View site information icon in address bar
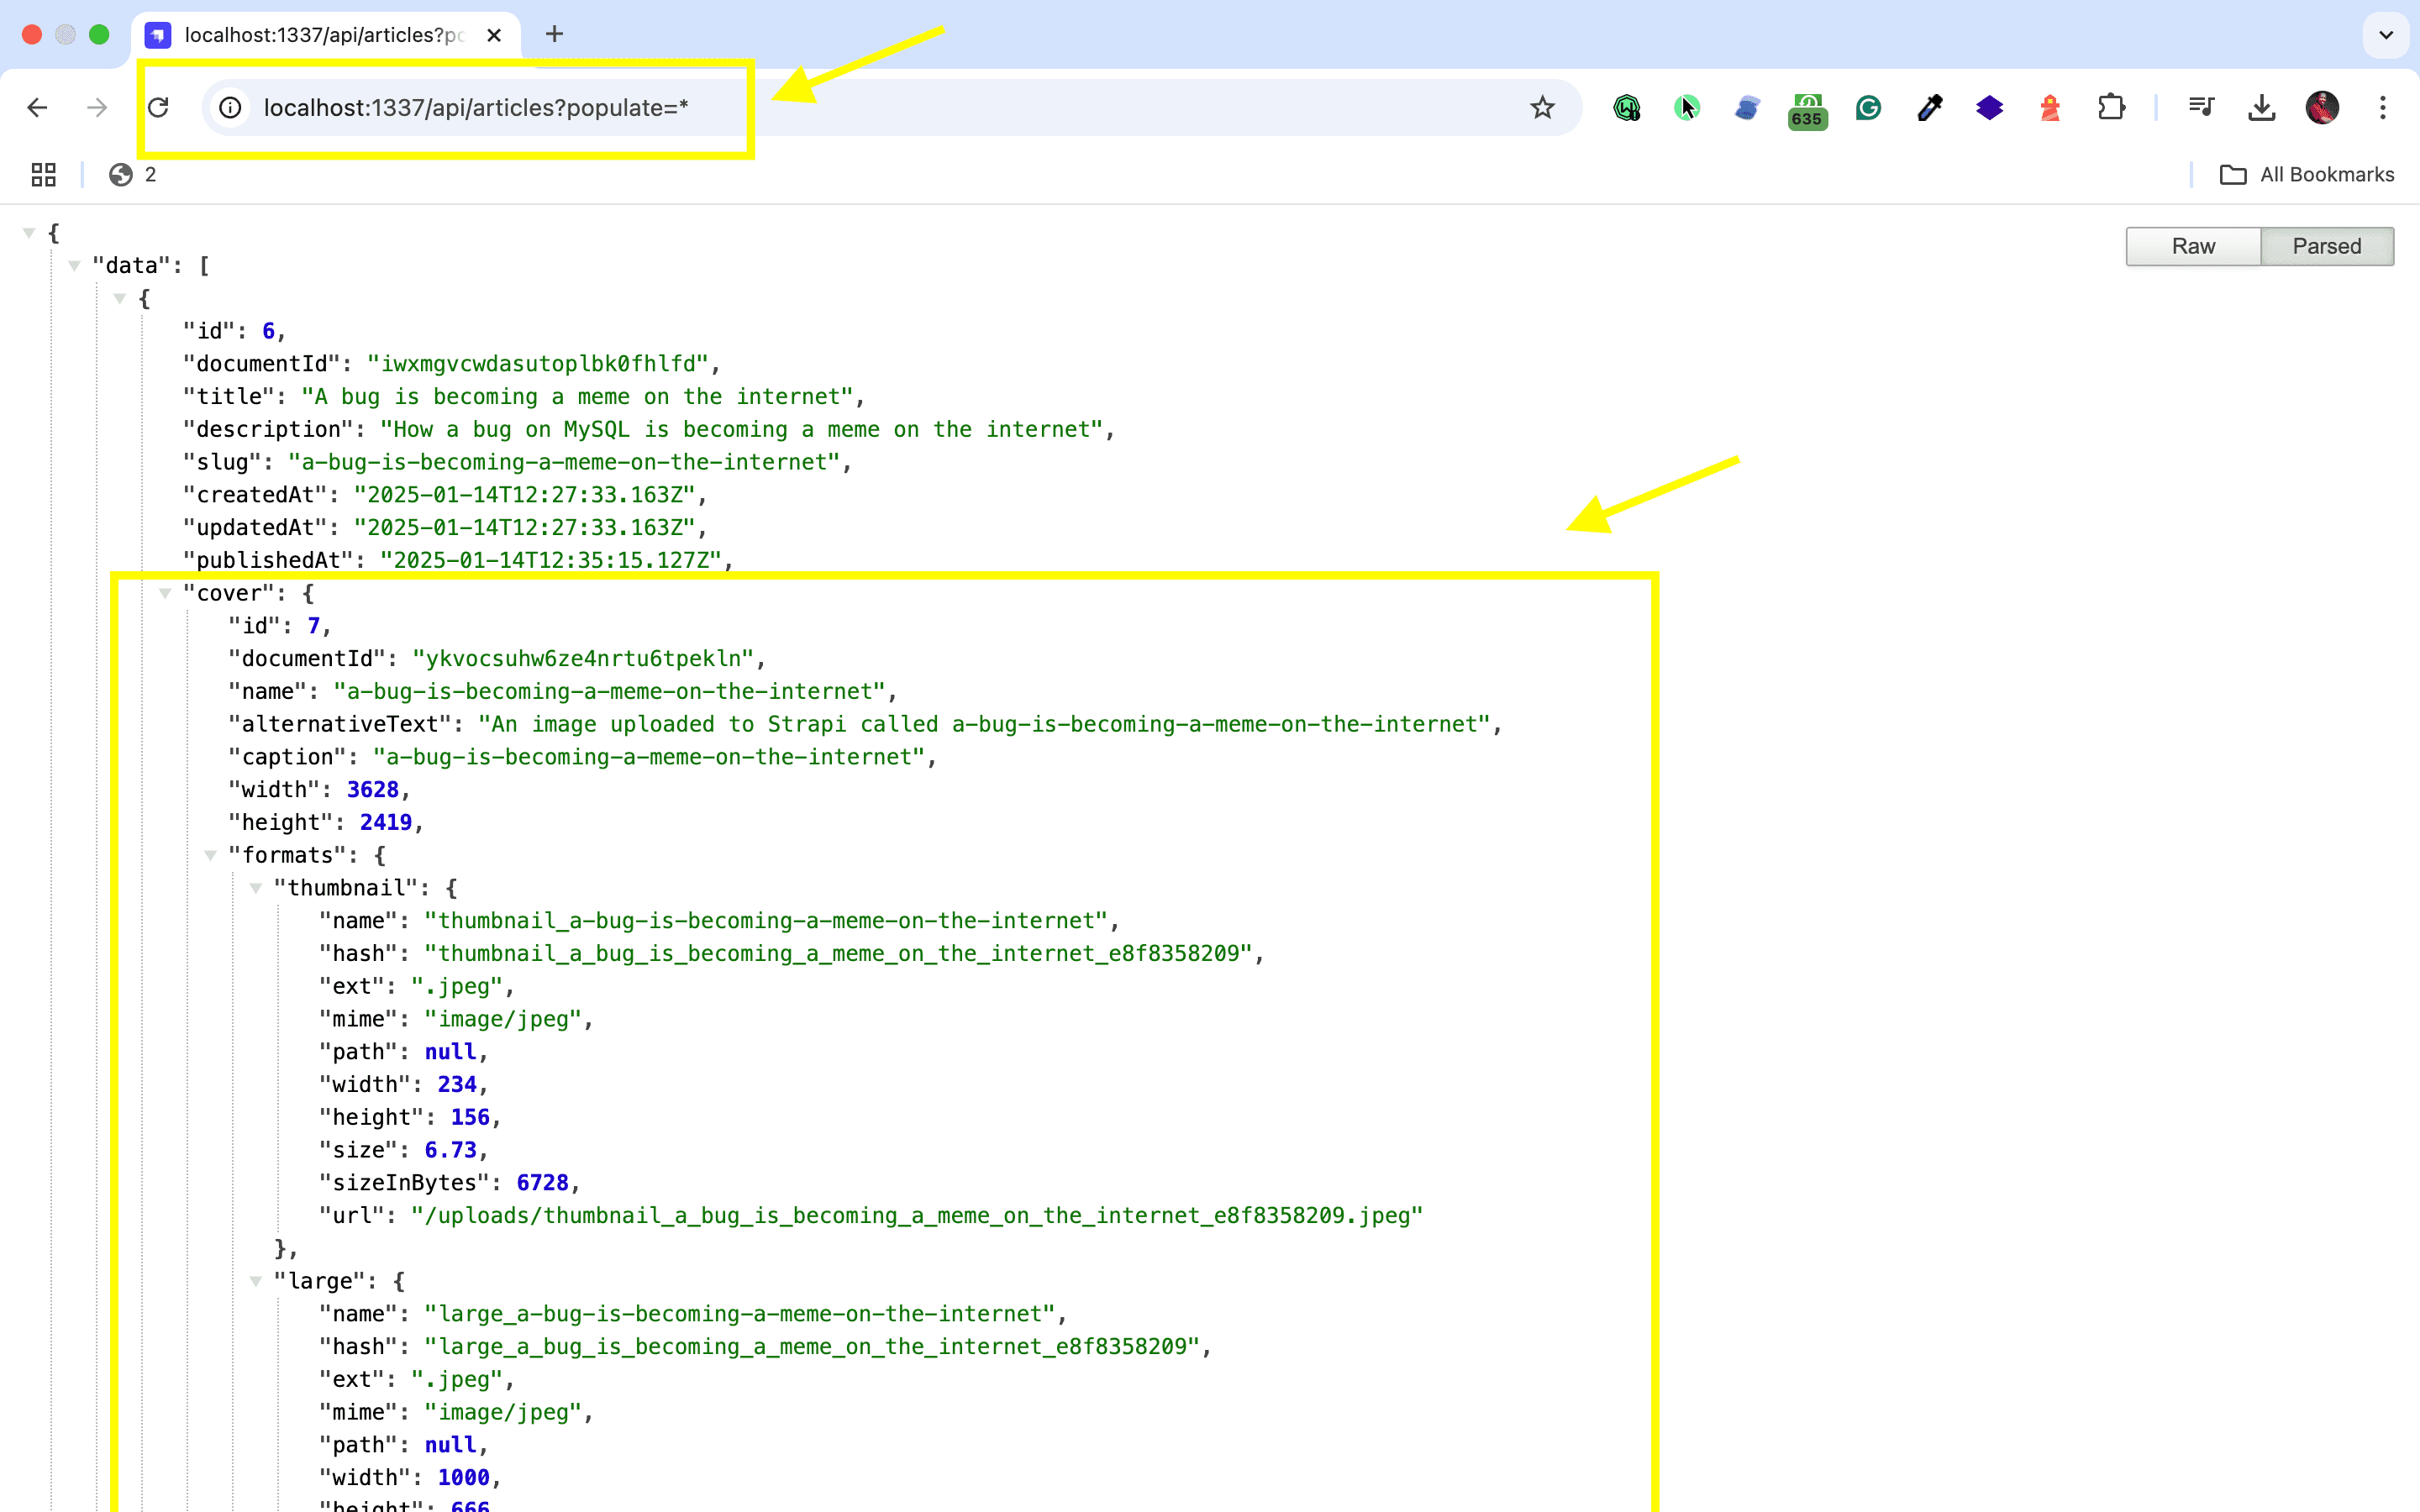 coord(230,107)
